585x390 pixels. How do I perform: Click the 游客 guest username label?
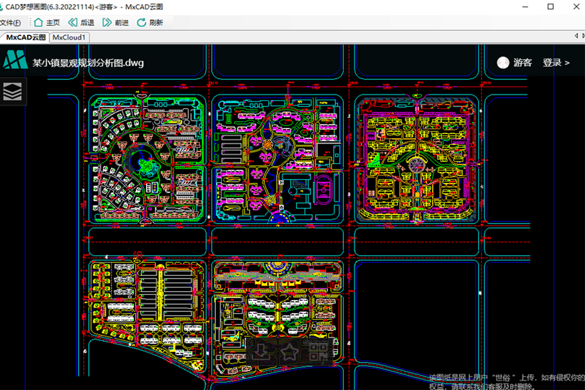[x=522, y=62]
